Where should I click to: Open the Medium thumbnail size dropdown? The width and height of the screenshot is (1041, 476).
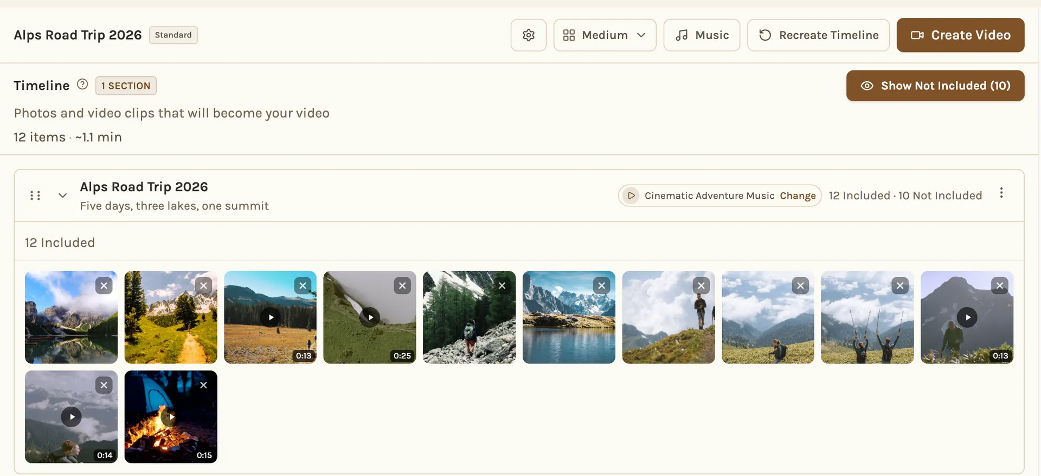click(x=605, y=35)
